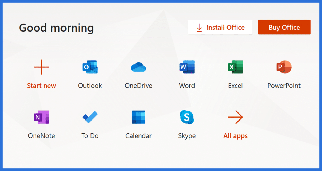The width and height of the screenshot is (322, 171).
Task: Click the All apps arrow icon
Action: [x=235, y=117]
